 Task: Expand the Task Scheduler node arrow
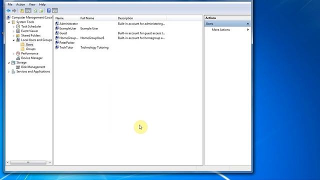pyautogui.click(x=13, y=26)
